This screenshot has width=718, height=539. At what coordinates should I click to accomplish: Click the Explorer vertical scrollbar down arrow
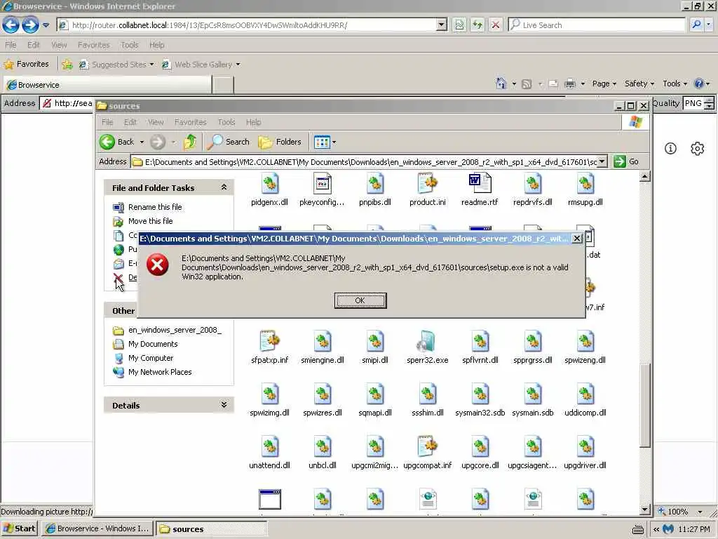coord(645,509)
